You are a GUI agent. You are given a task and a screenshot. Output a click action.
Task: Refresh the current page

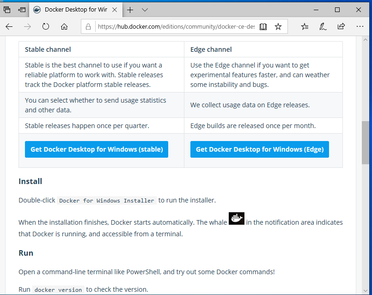click(46, 26)
